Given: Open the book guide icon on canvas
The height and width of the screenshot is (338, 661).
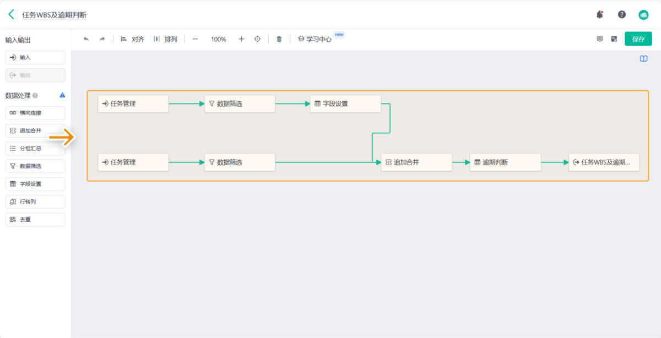Looking at the screenshot, I should pos(643,58).
